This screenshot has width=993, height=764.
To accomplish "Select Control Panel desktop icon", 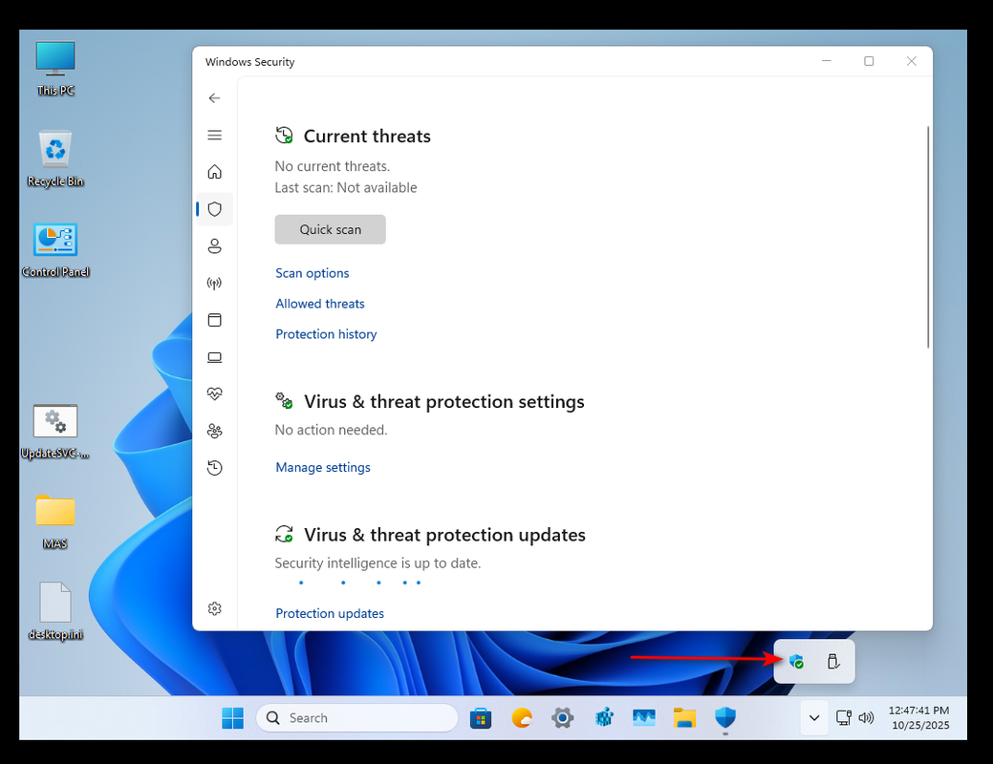I will tap(55, 250).
